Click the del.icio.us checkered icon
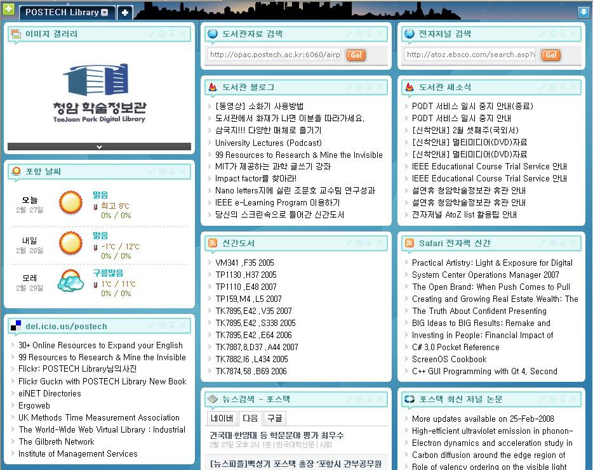The height and width of the screenshot is (470, 593). click(x=16, y=325)
